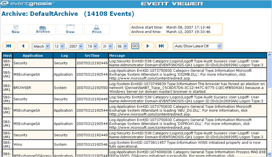
Task: Click the eventgnosis logo
Action: pyautogui.click(x=27, y=4)
